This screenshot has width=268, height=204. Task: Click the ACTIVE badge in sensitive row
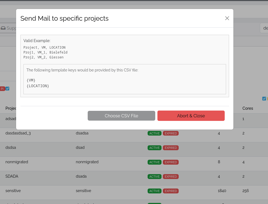tap(154, 191)
